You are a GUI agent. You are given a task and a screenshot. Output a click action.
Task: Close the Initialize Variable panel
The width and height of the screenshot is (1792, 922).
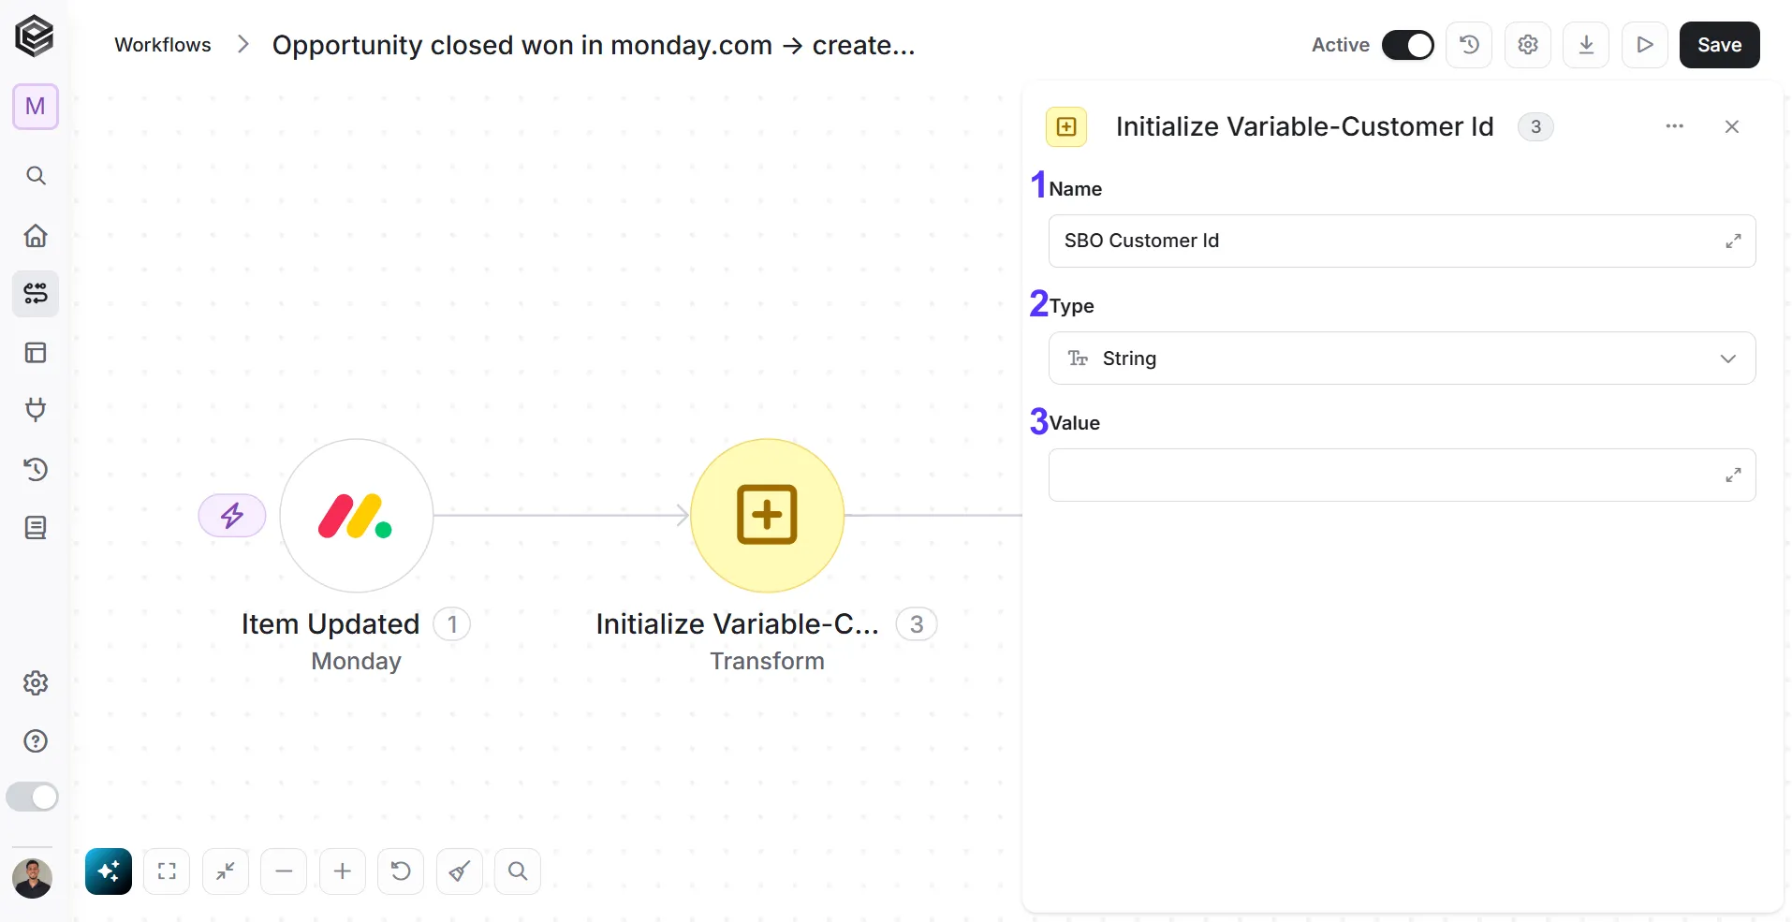click(1732, 126)
